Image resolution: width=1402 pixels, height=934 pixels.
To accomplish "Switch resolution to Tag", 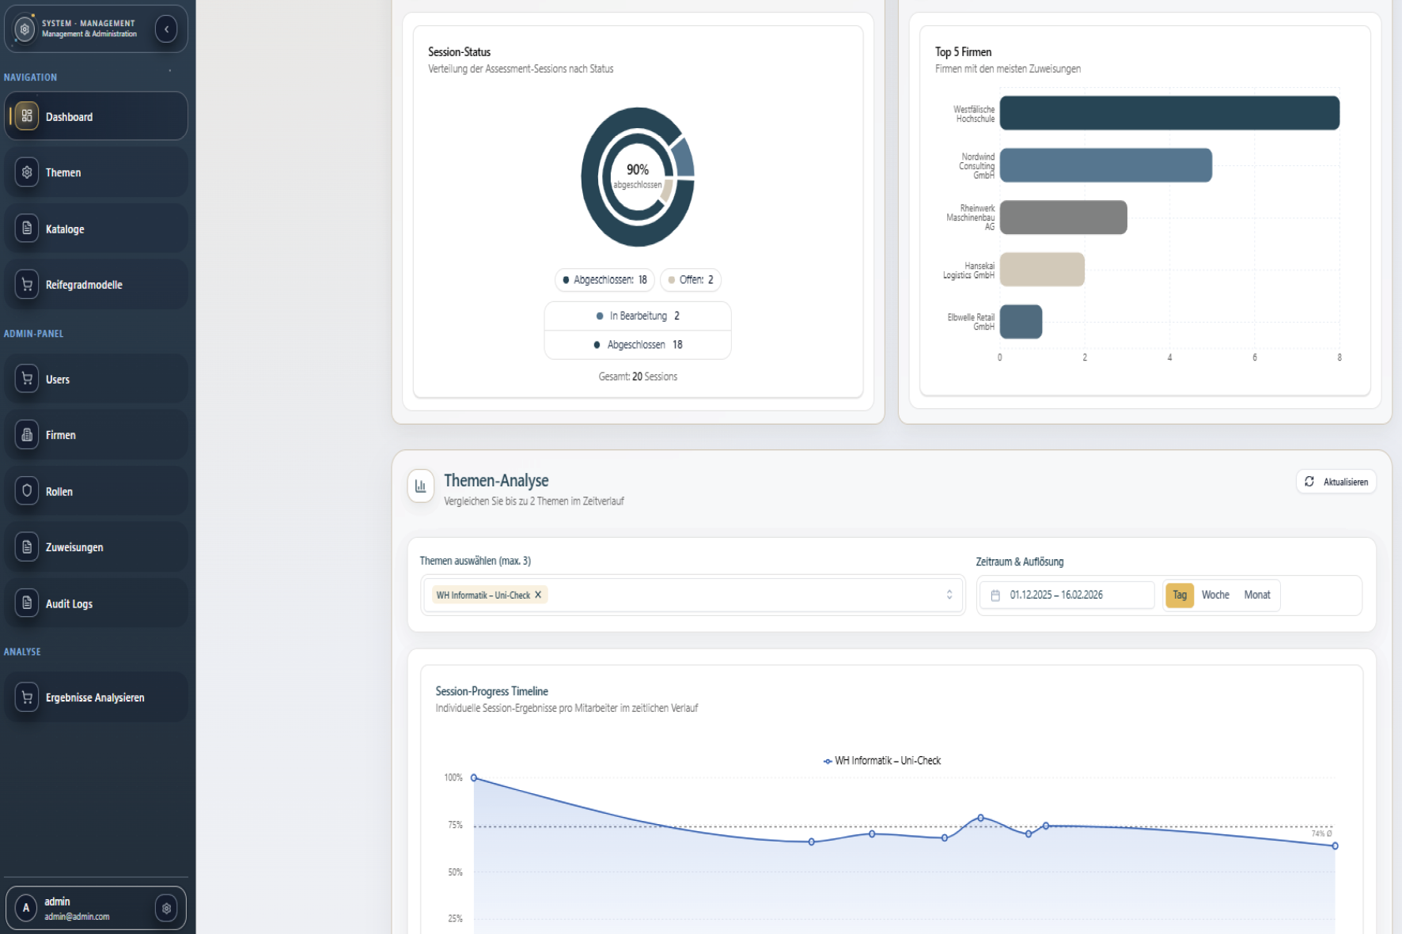I will (1179, 595).
